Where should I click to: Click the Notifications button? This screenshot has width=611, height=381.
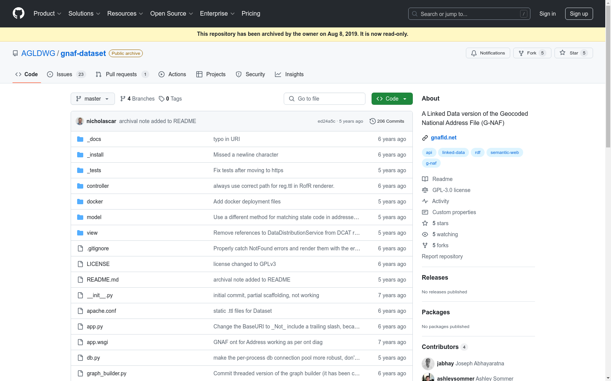point(488,53)
